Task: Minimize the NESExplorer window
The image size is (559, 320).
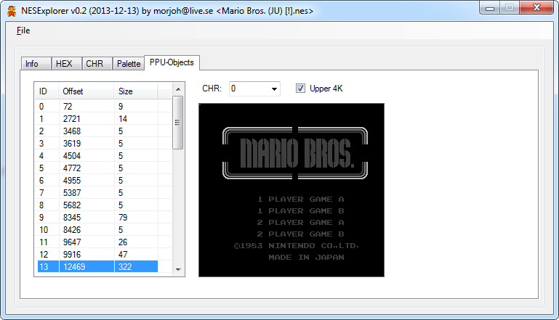Action: pos(490,8)
